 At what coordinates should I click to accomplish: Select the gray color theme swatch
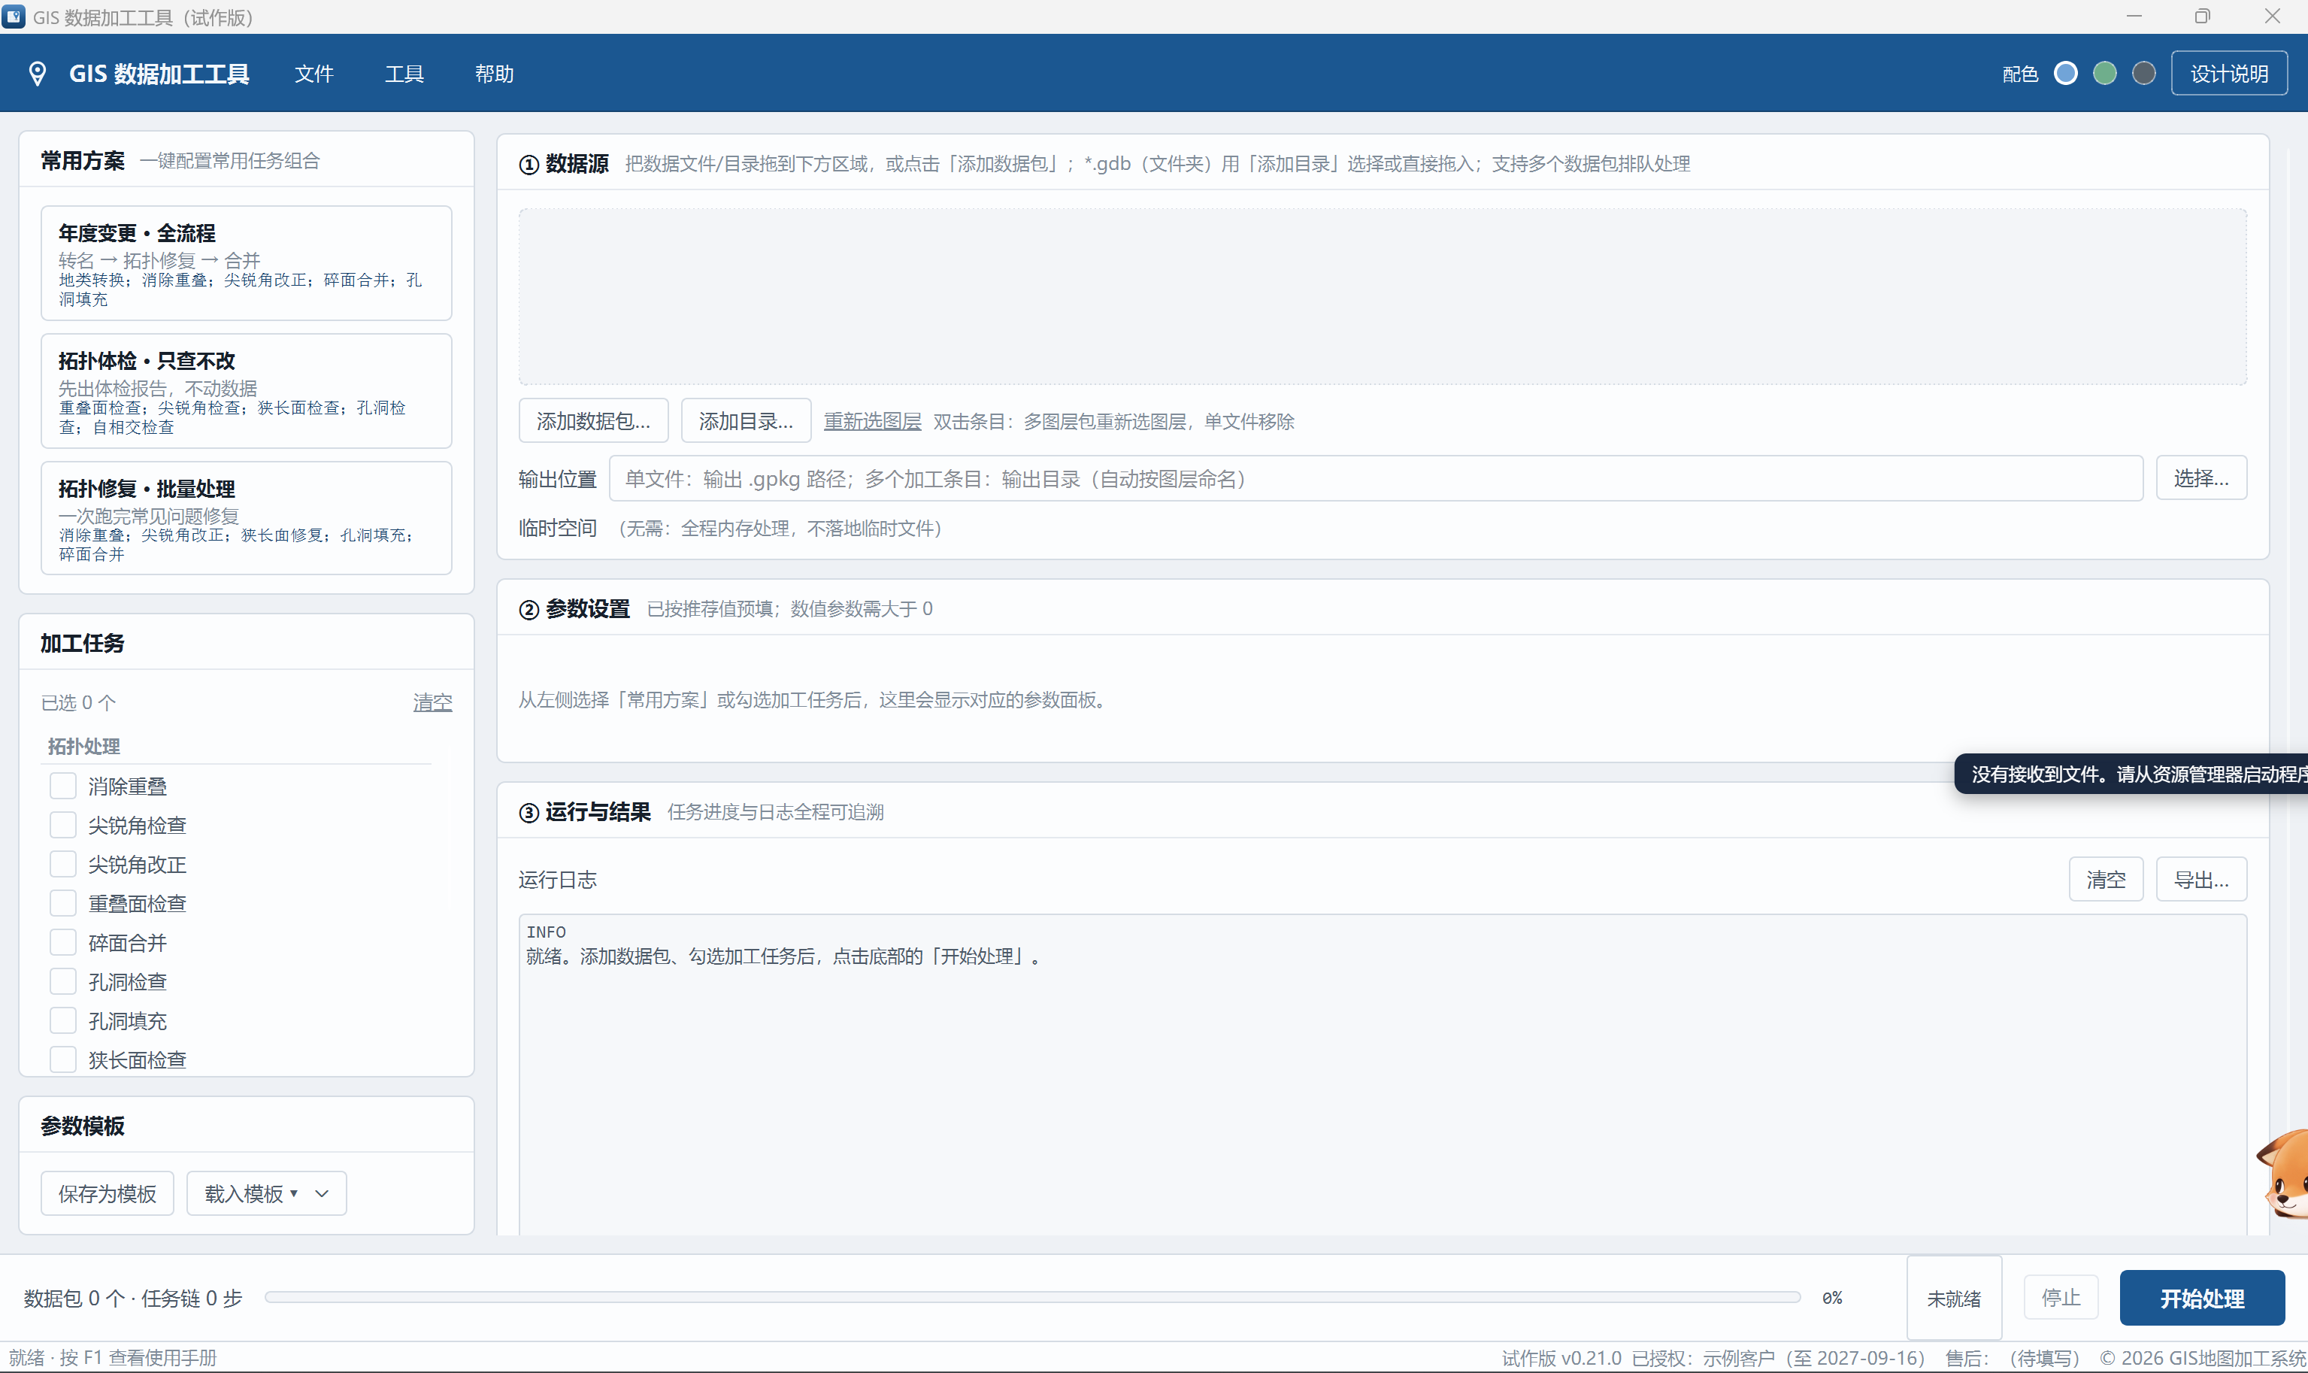coord(2143,73)
